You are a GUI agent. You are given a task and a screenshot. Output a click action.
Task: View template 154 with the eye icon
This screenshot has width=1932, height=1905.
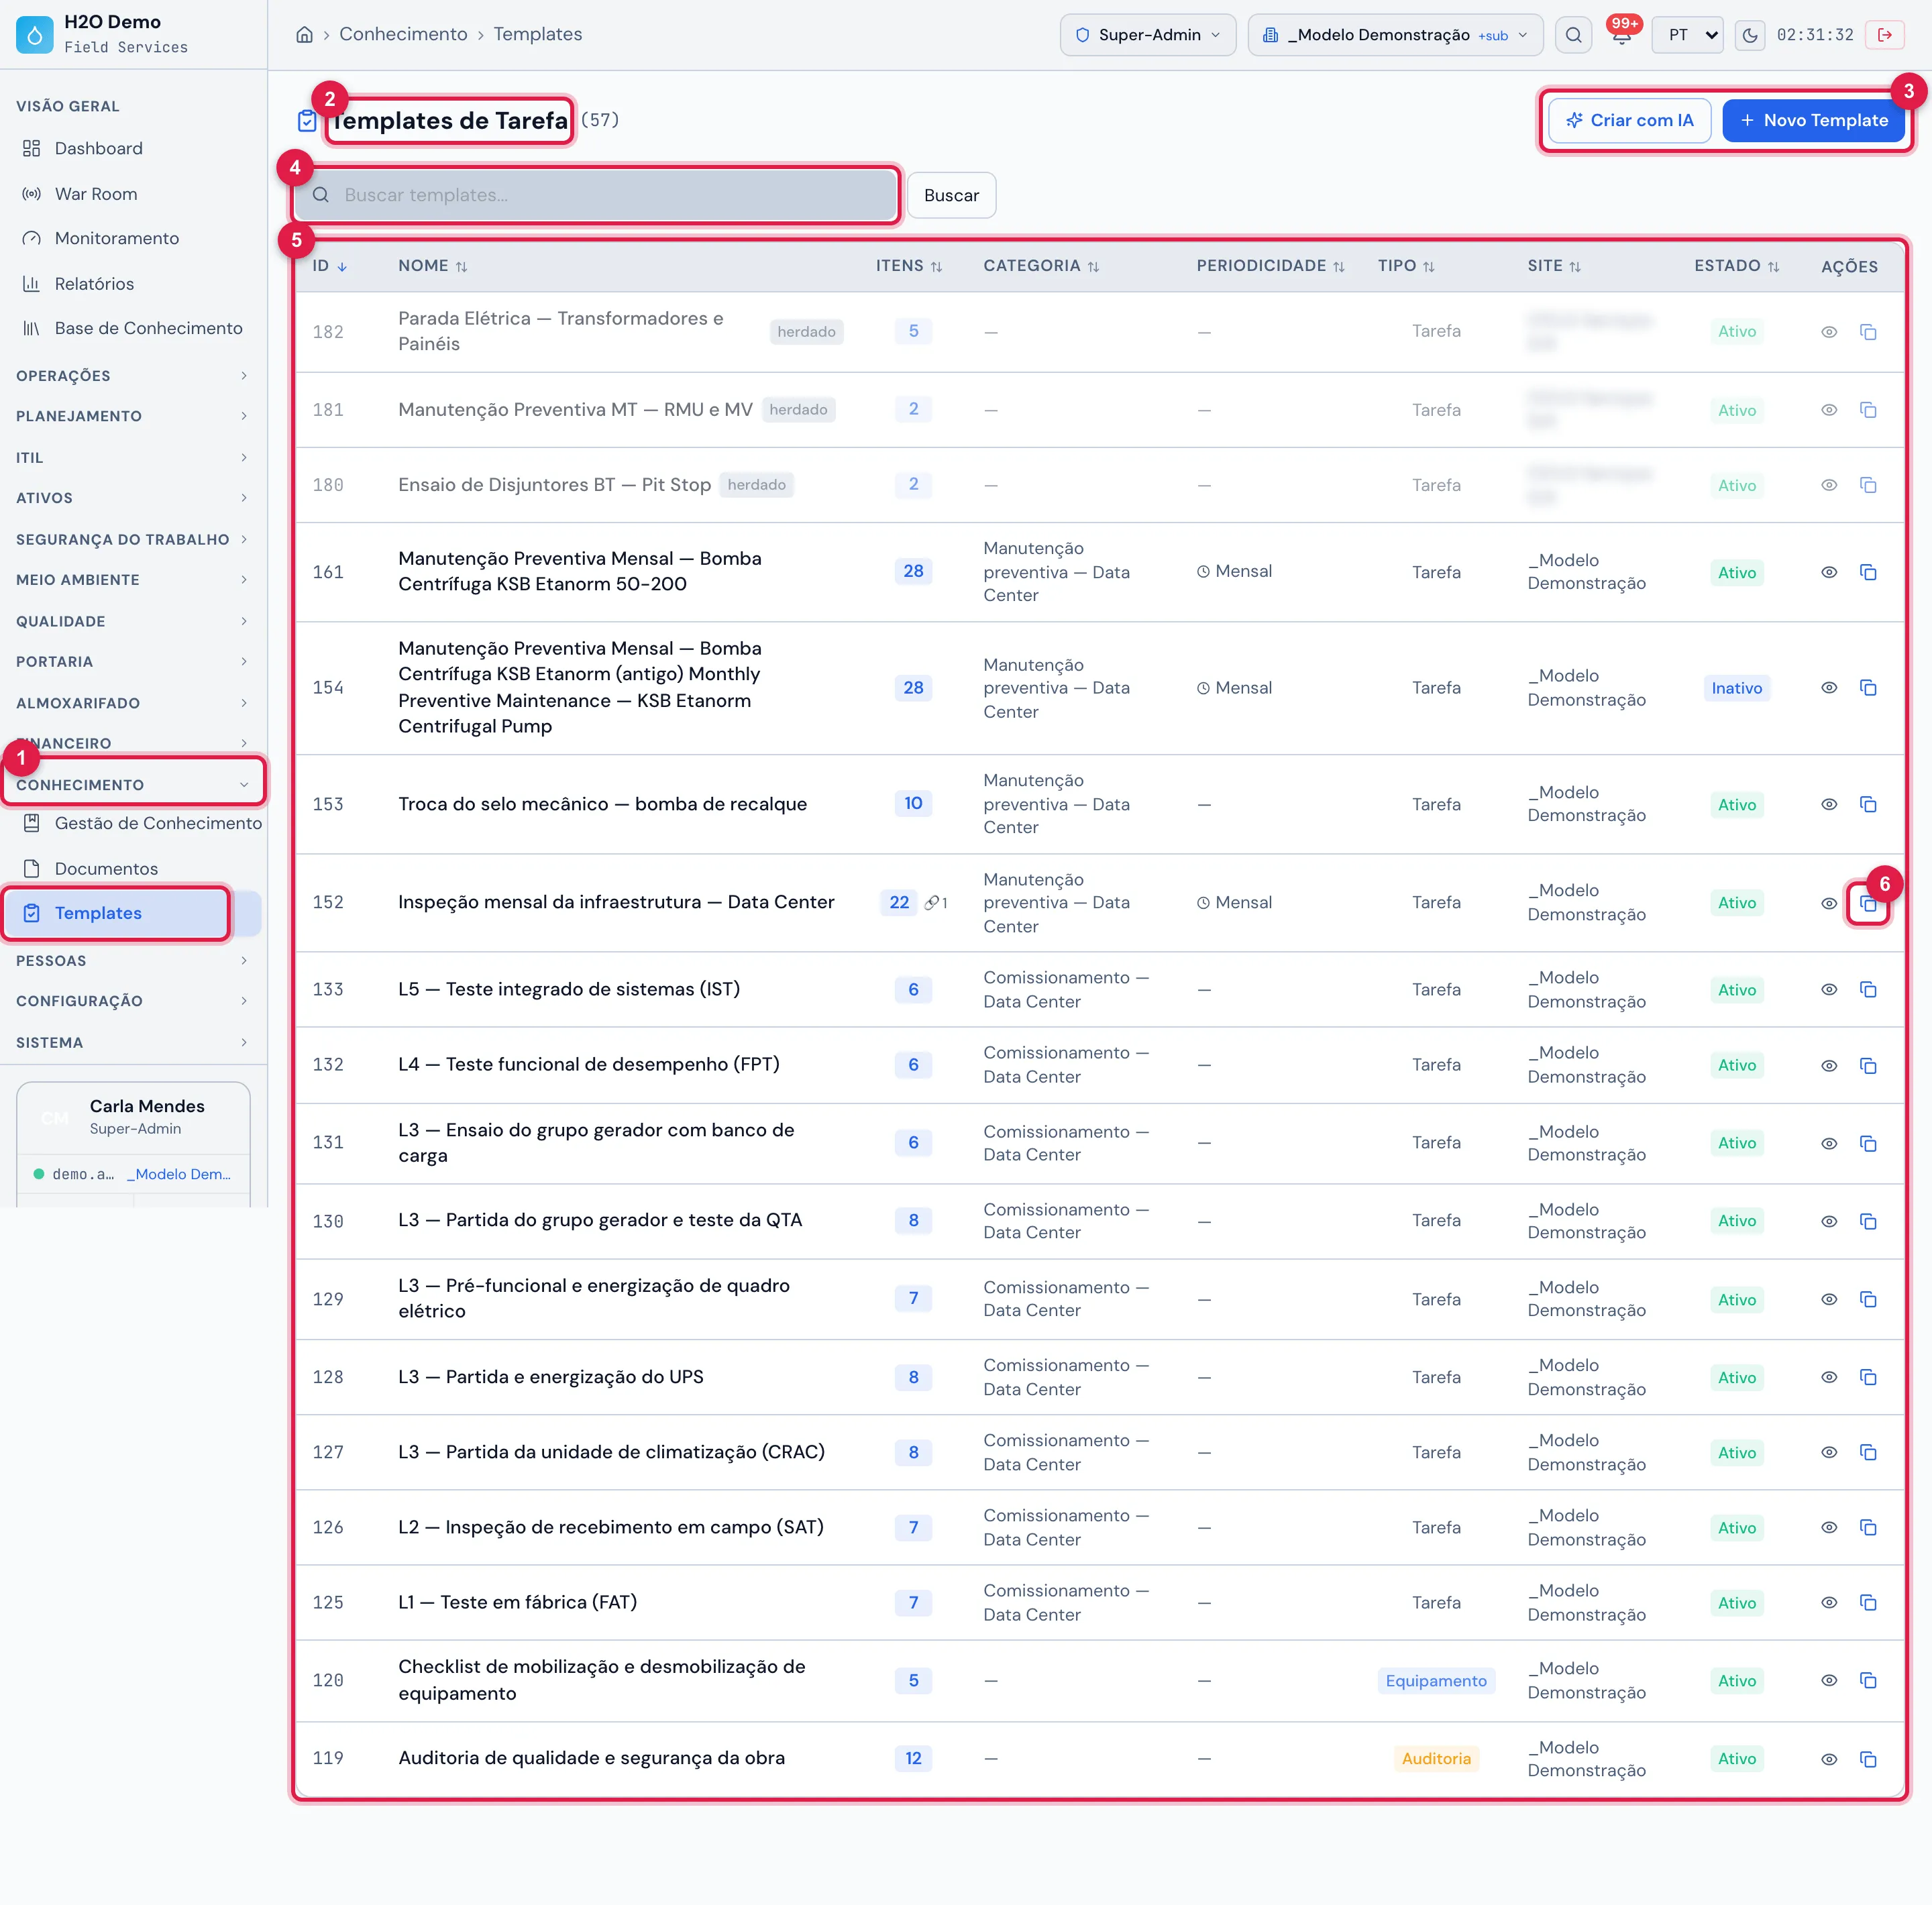point(1828,688)
